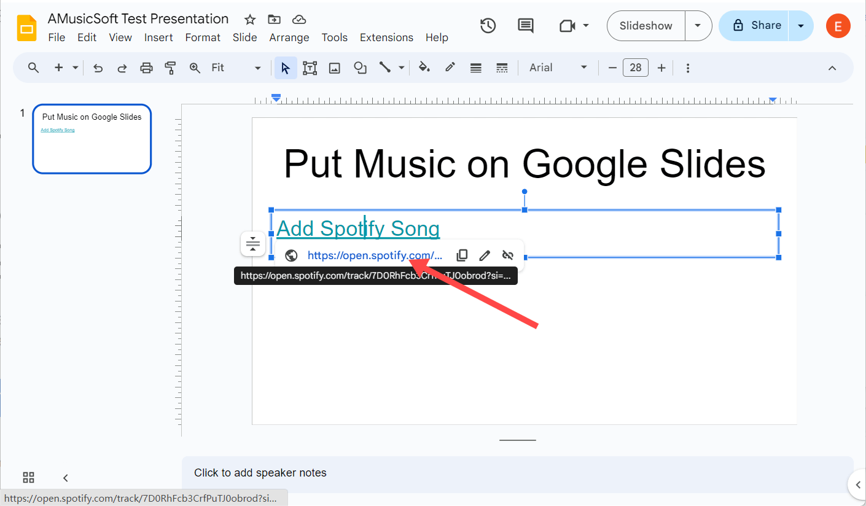The image size is (866, 506).
Task: Select the line tool
Action: (385, 68)
